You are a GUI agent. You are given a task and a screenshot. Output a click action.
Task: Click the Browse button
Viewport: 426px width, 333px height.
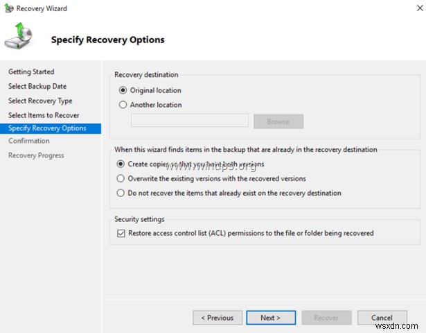(x=278, y=121)
